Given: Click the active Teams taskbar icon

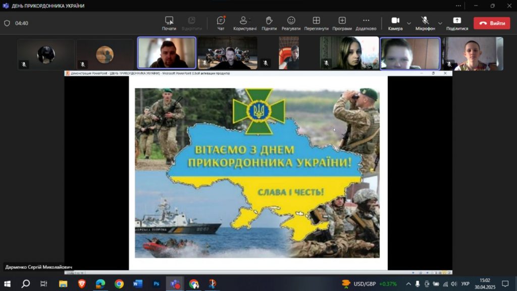Looking at the screenshot, I should pyautogui.click(x=175, y=284).
